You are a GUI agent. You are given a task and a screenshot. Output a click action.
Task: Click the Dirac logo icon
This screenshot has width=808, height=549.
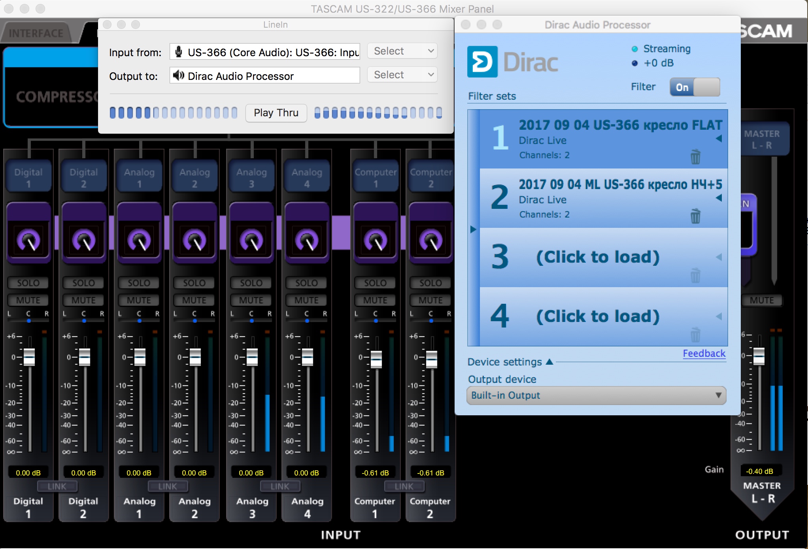coord(482,62)
